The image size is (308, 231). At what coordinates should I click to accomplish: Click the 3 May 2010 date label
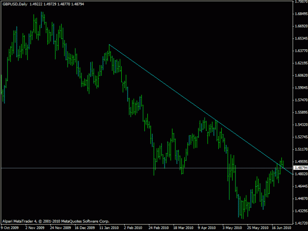232,228
